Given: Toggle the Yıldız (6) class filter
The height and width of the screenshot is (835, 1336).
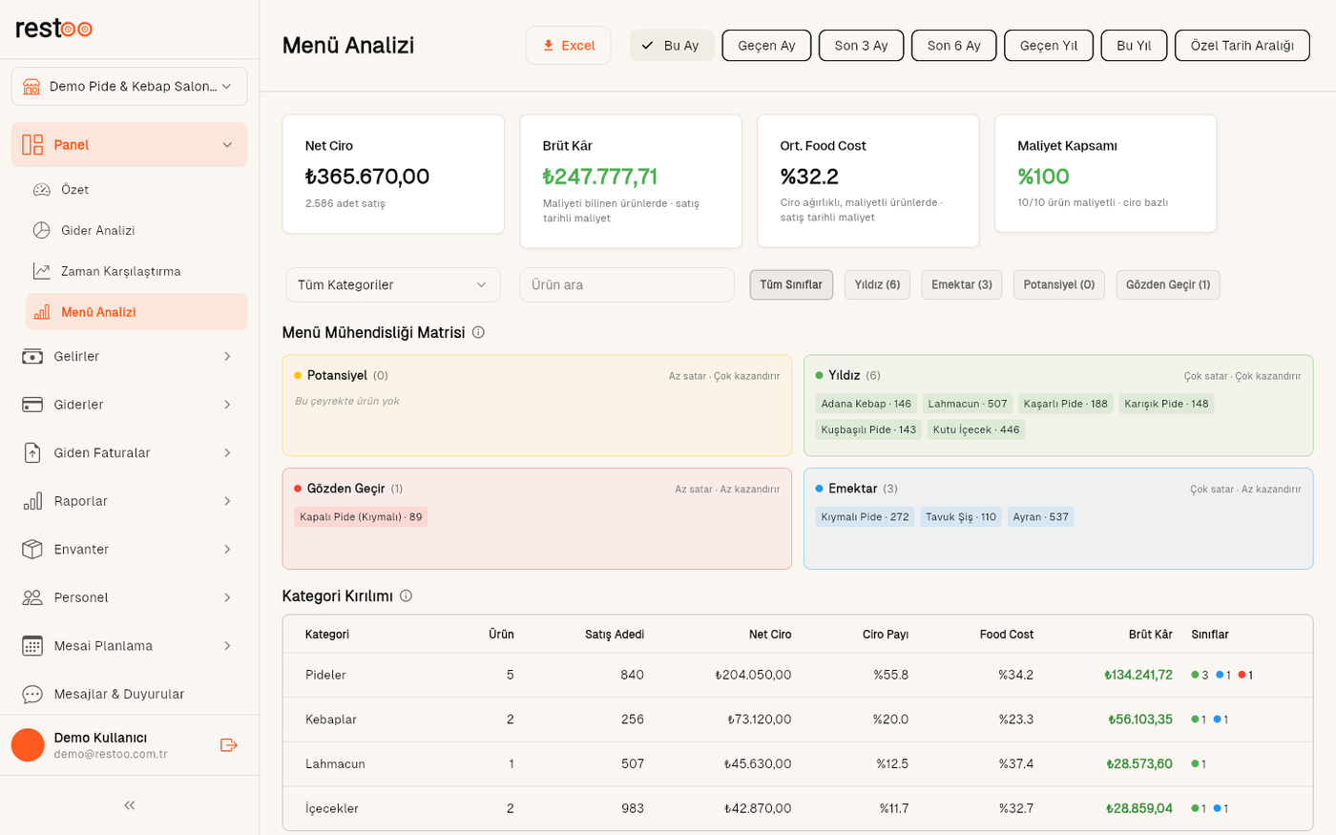Looking at the screenshot, I should [x=877, y=284].
